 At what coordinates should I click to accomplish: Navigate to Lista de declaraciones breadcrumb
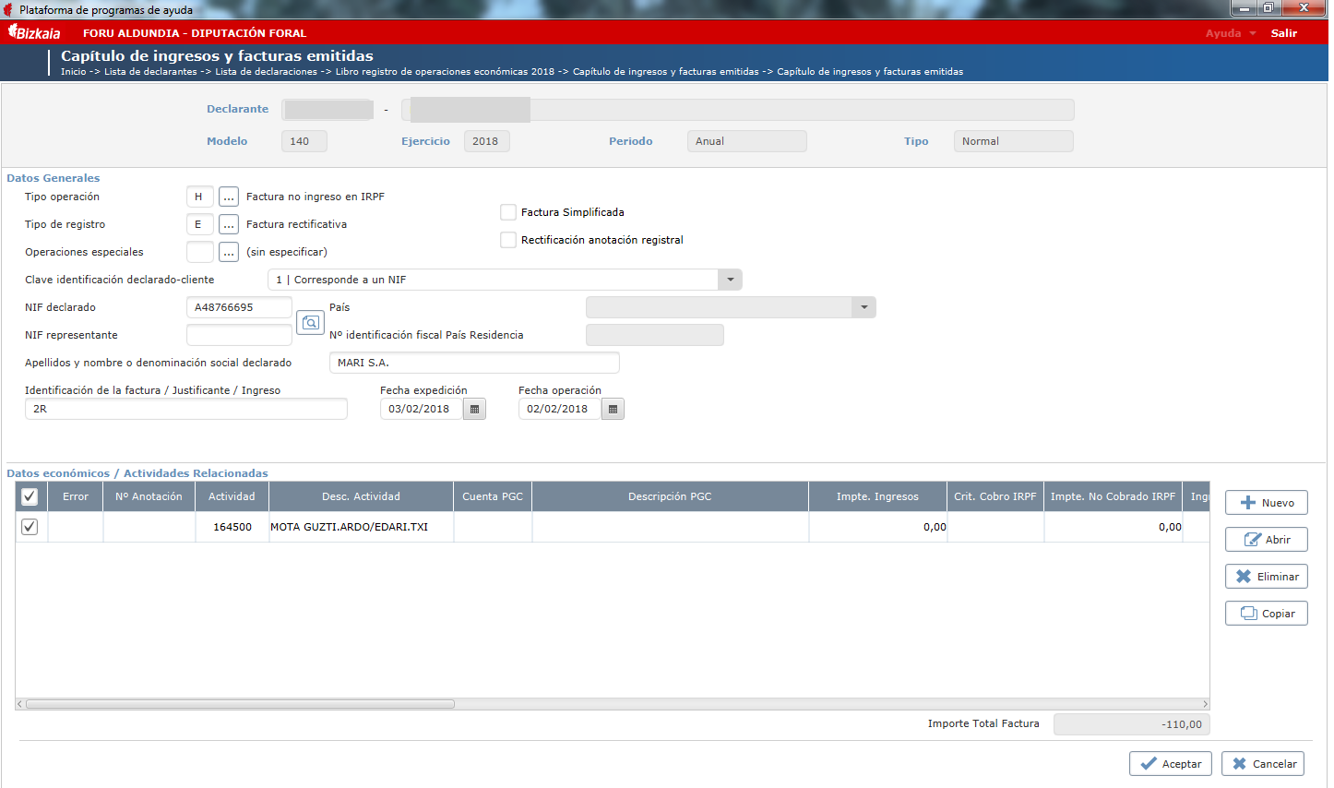point(267,72)
